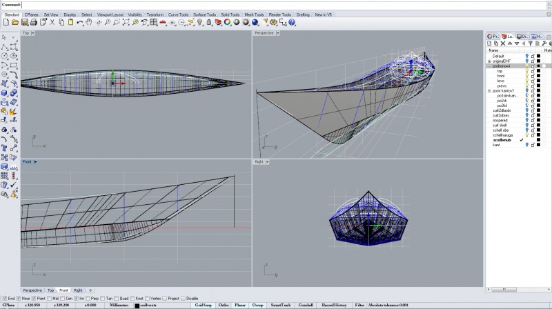Toggle visibility bulb of the Default layer
The width and height of the screenshot is (552, 309).
point(526,56)
